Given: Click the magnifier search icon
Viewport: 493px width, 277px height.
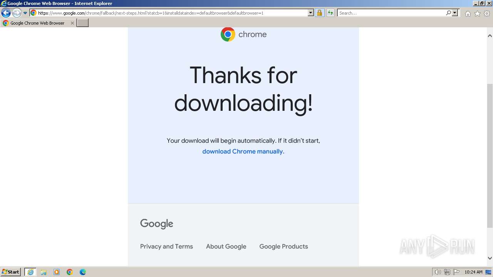Looking at the screenshot, I should coord(448,13).
